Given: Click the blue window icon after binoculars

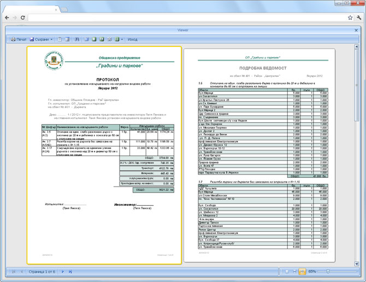Looking at the screenshot, I should 87,39.
